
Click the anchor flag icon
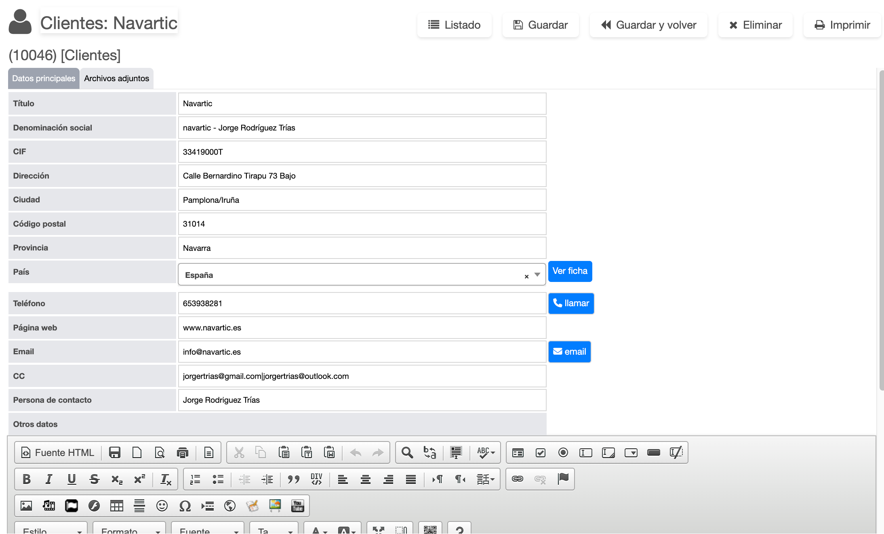(x=563, y=479)
